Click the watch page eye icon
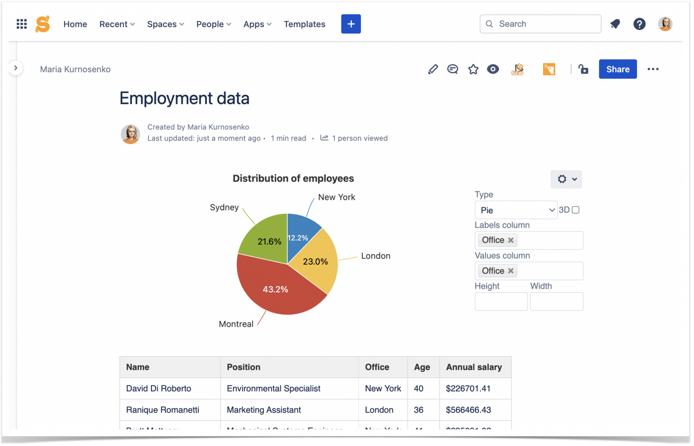The width and height of the screenshot is (694, 446). point(493,69)
